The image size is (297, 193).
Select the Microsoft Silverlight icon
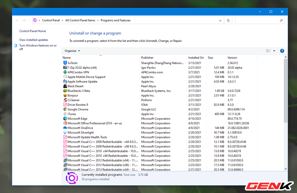65,133
